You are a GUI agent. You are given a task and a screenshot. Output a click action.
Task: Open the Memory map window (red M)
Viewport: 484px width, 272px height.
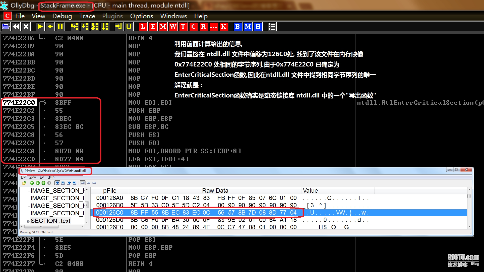163,26
